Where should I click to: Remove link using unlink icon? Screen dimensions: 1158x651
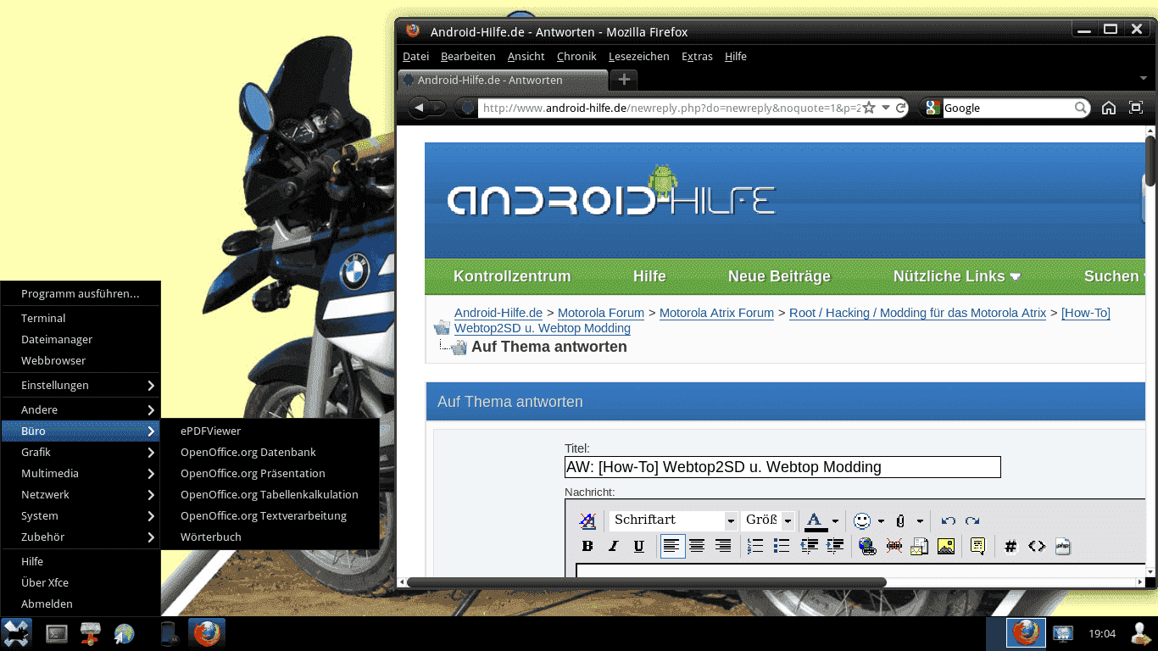pyautogui.click(x=894, y=547)
